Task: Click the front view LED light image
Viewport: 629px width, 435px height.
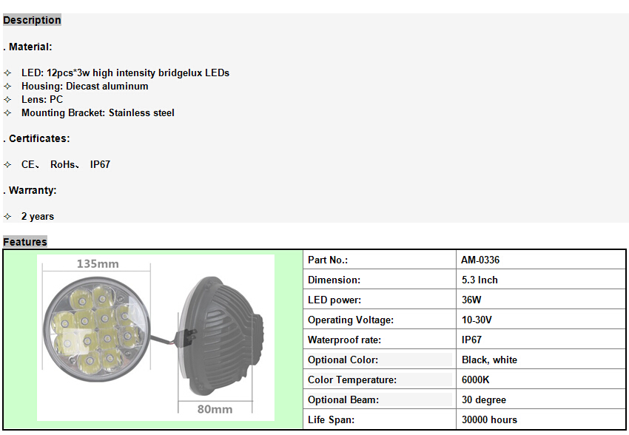Action: click(96, 328)
